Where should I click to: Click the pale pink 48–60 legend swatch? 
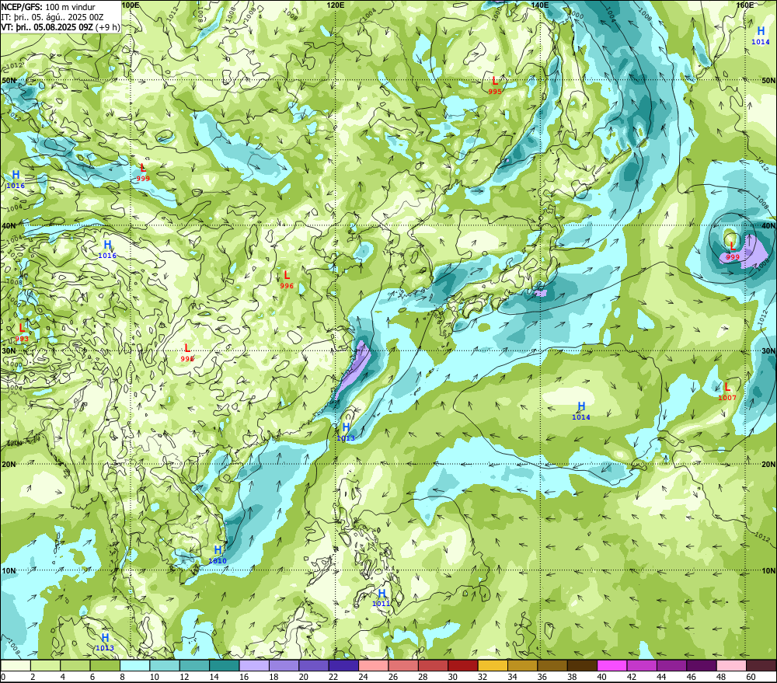[731, 665]
